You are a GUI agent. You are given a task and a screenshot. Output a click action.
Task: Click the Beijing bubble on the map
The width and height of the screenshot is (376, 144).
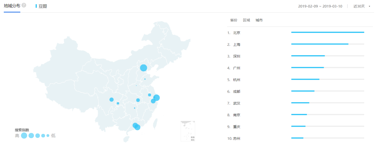tap(144, 68)
